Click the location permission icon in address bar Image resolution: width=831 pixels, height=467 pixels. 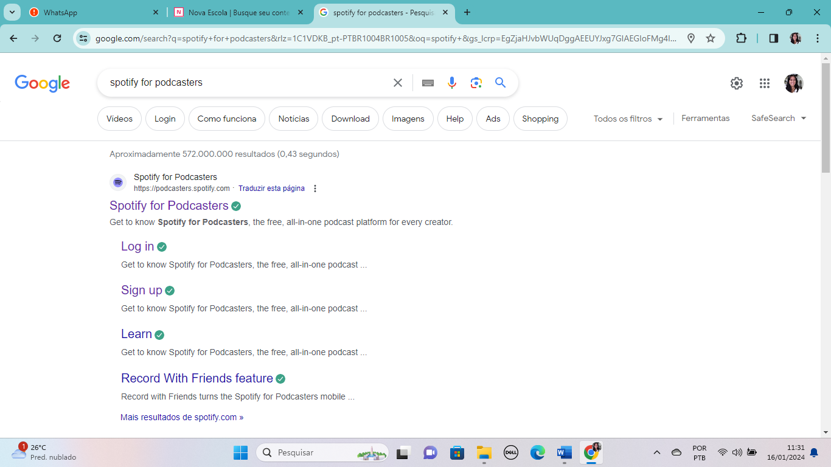pos(691,38)
